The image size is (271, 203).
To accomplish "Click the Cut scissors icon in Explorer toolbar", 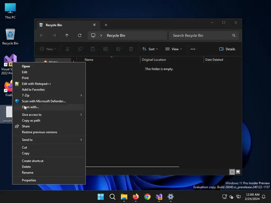I will pyautogui.click(x=67, y=49).
